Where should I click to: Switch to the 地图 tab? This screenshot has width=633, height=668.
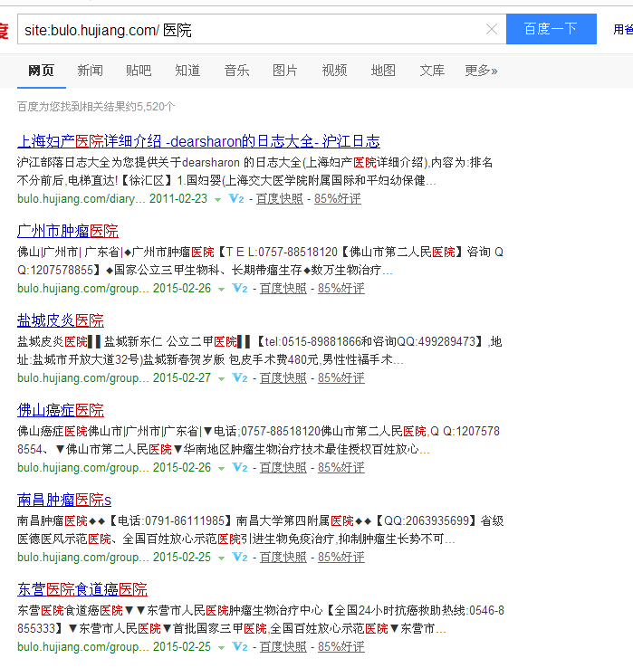[x=383, y=71]
